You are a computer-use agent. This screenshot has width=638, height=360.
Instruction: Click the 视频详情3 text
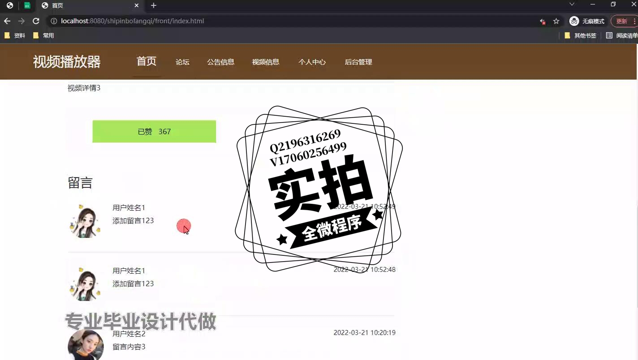84,88
